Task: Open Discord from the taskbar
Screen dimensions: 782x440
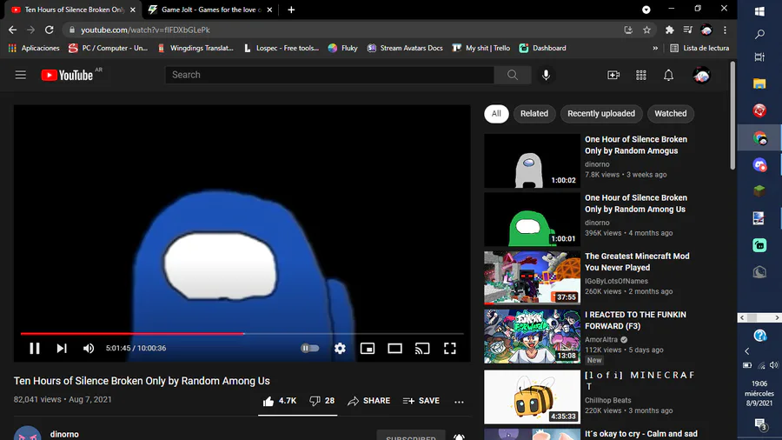Action: [759, 164]
